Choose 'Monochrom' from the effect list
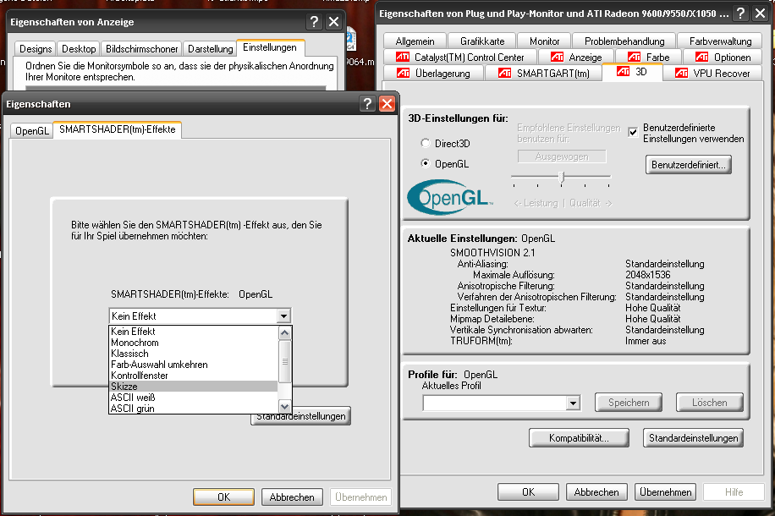Screen dimensions: 775x516 tap(193, 343)
